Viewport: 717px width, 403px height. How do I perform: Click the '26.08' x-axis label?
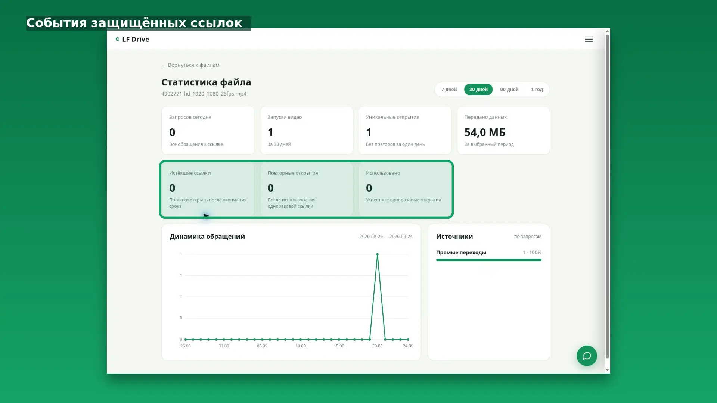pyautogui.click(x=185, y=346)
